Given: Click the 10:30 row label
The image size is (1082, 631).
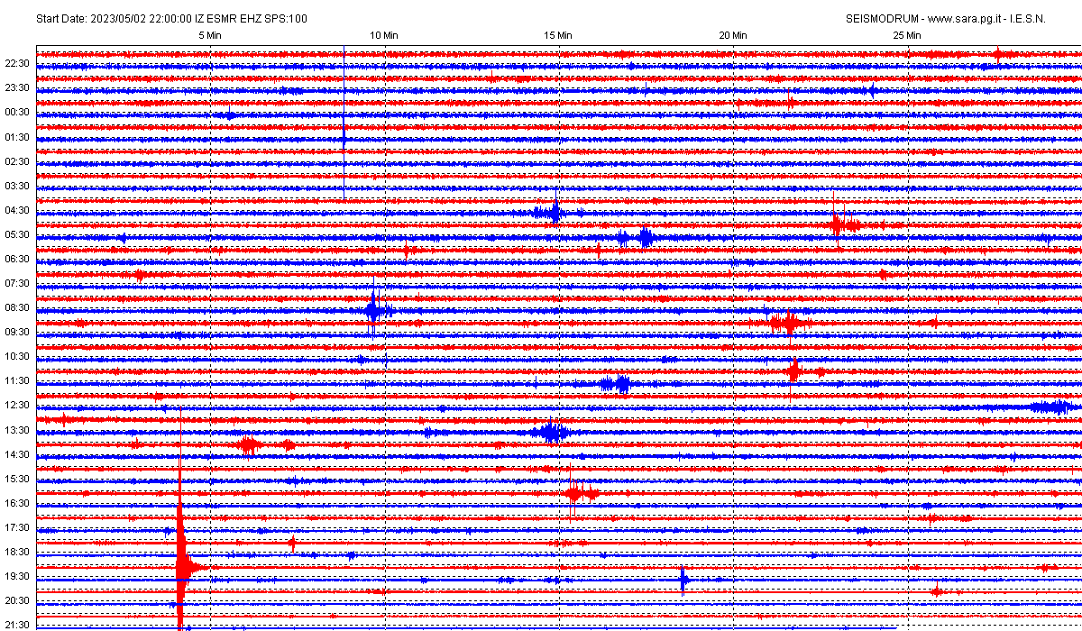Looking at the screenshot, I should (x=18, y=356).
